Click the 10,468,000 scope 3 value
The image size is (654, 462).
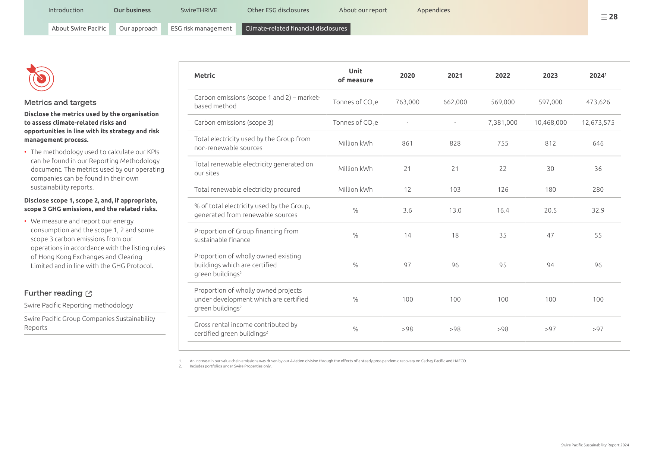pos(550,122)
